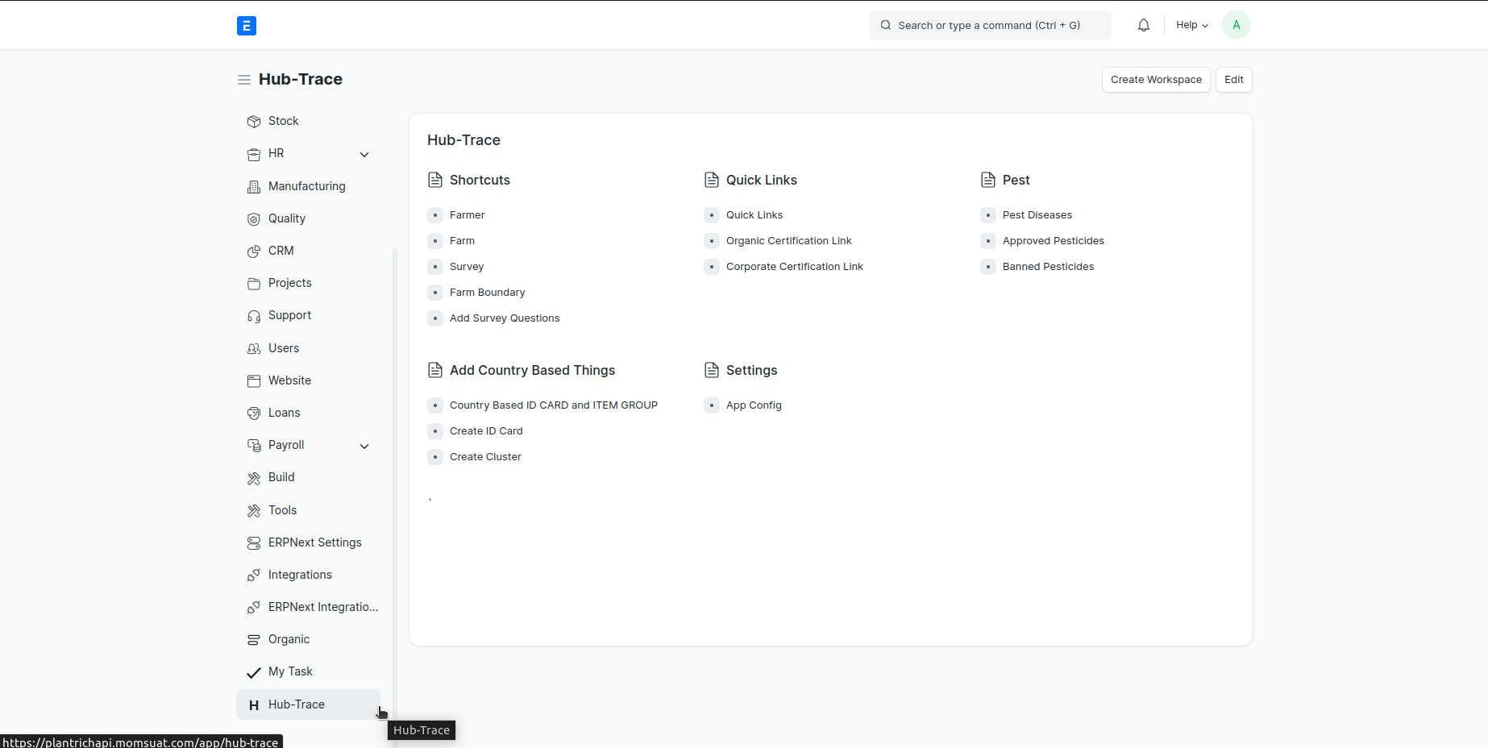Collapse the sidebar via hamburger icon
Viewport: 1488px width, 748px height.
pyautogui.click(x=243, y=79)
